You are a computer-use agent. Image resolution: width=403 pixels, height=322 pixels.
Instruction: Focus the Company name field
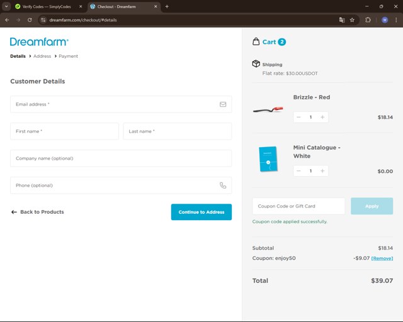pyautogui.click(x=121, y=158)
